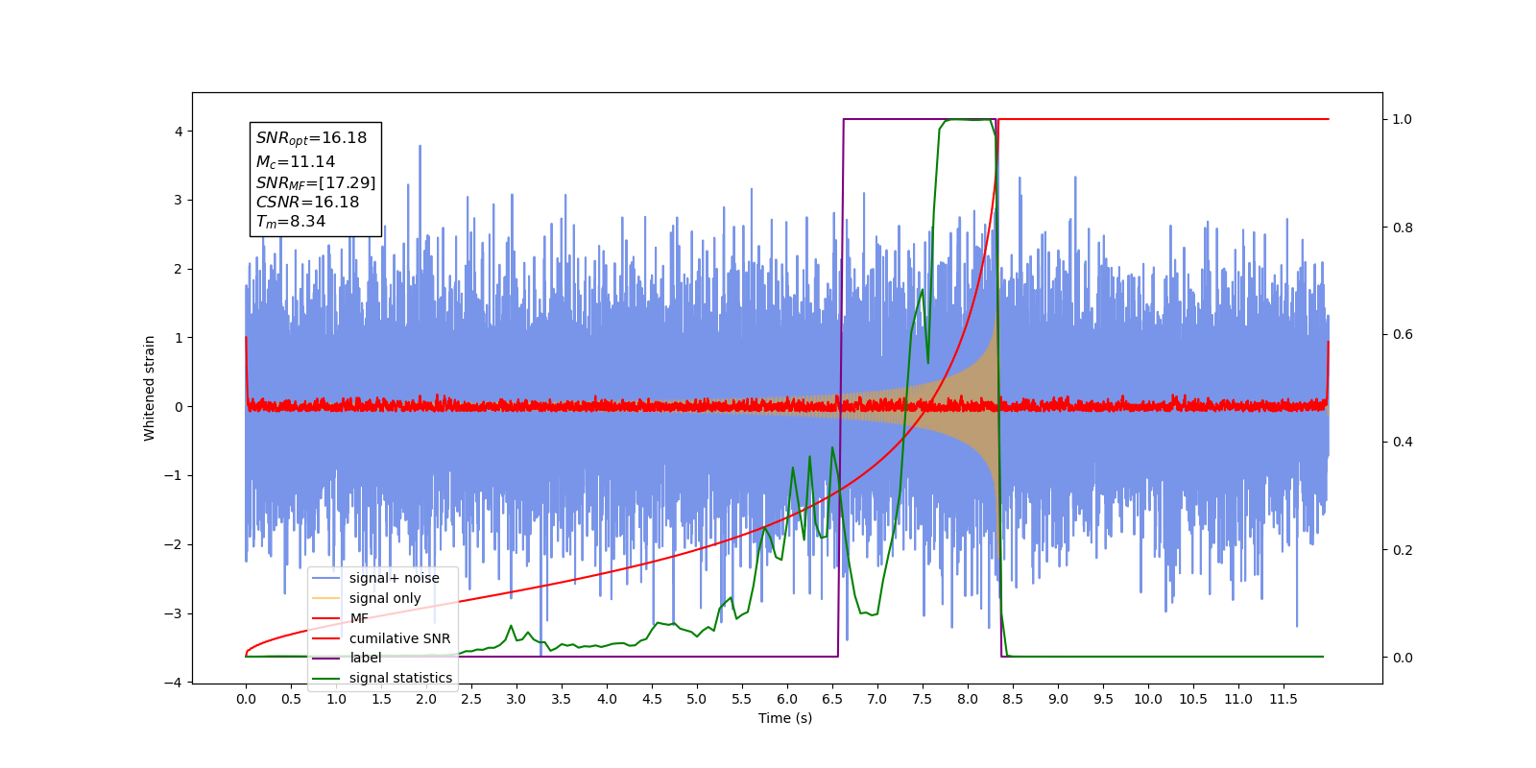This screenshot has width=1536, height=768.
Task: Click the 7.5 tick on the time axis
Action: point(923,699)
